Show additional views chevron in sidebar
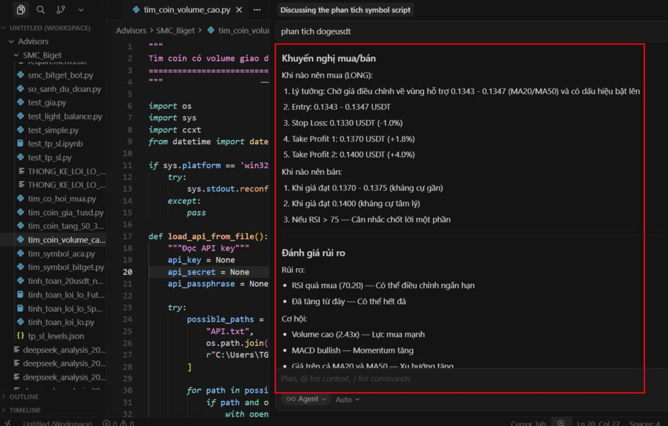The width and height of the screenshot is (668, 426). [x=81, y=10]
